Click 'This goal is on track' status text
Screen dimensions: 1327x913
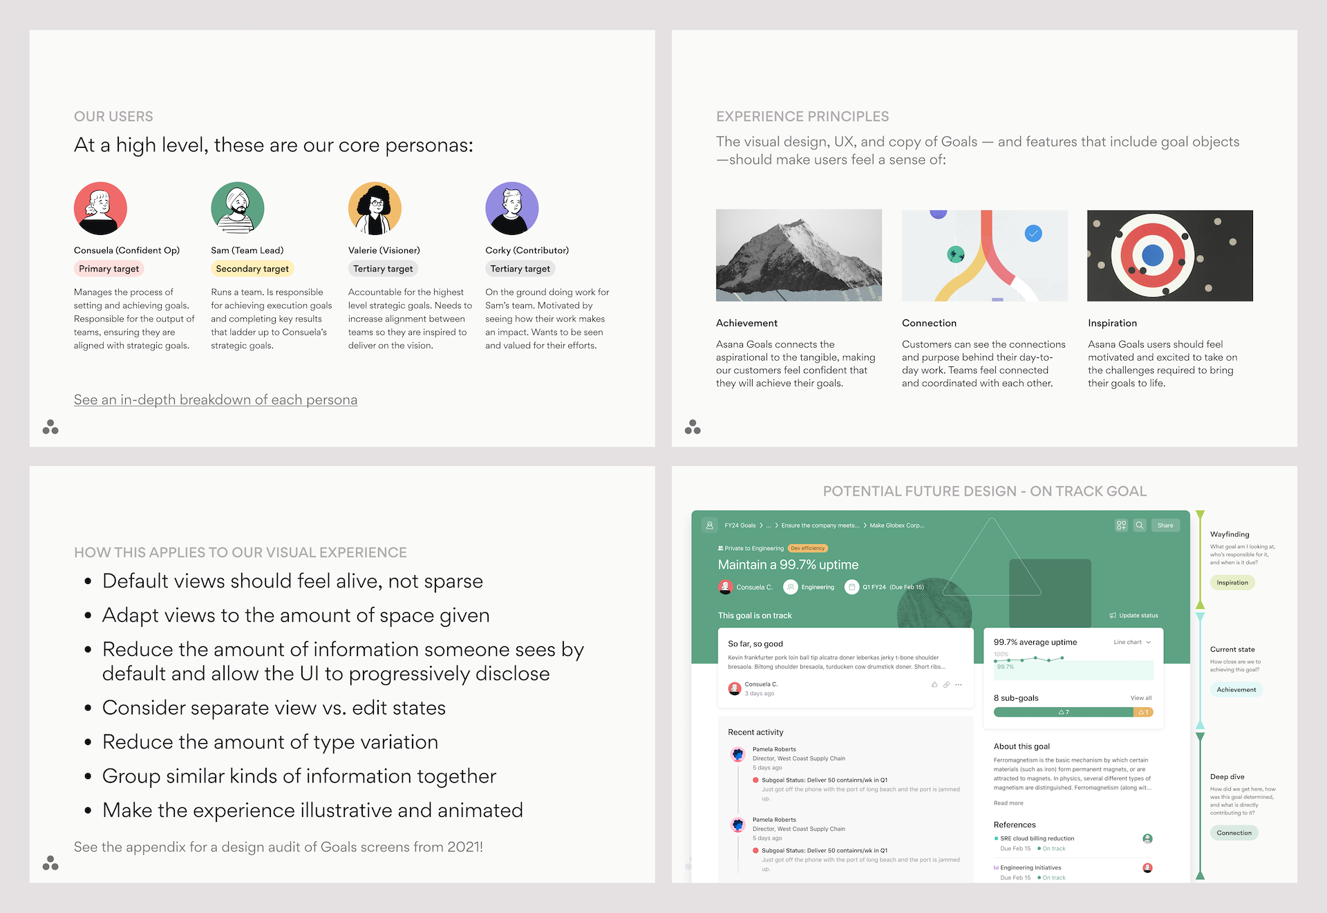[x=755, y=615]
